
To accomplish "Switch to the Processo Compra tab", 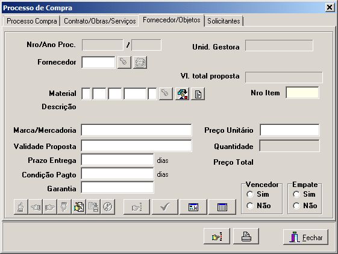I will point(32,21).
